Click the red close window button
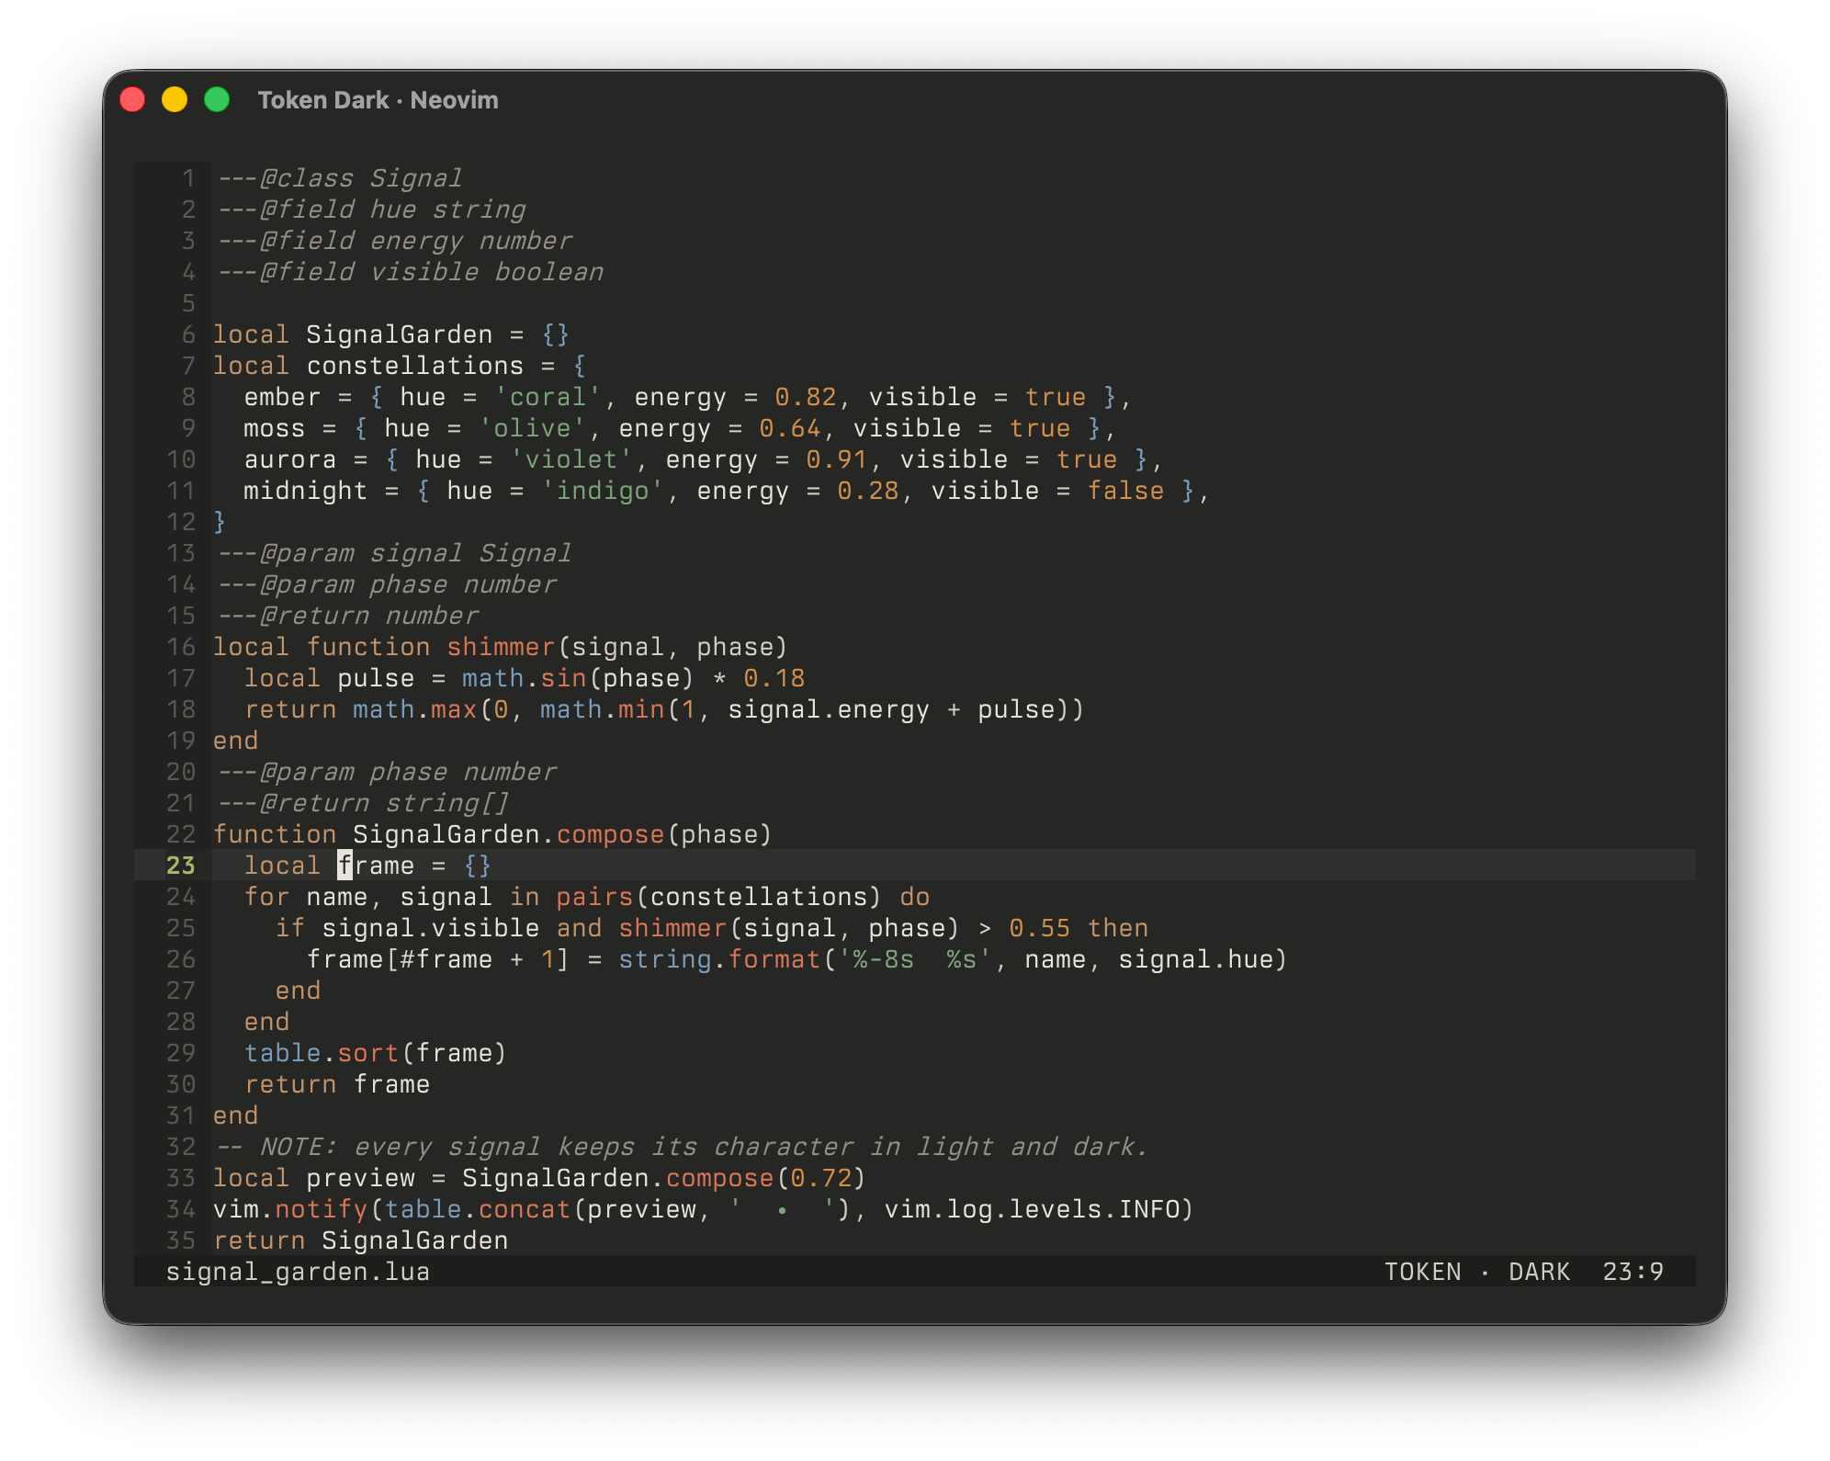 click(x=133, y=100)
